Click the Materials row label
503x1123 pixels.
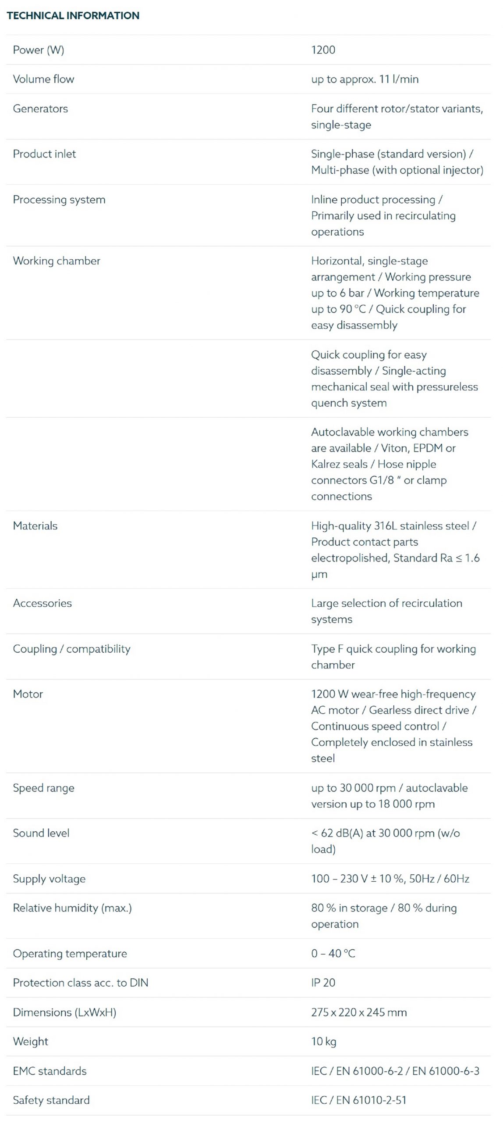[x=35, y=526]
